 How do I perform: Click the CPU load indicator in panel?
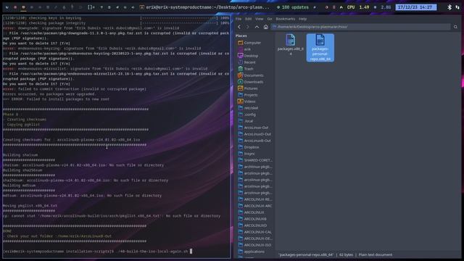pos(358,7)
